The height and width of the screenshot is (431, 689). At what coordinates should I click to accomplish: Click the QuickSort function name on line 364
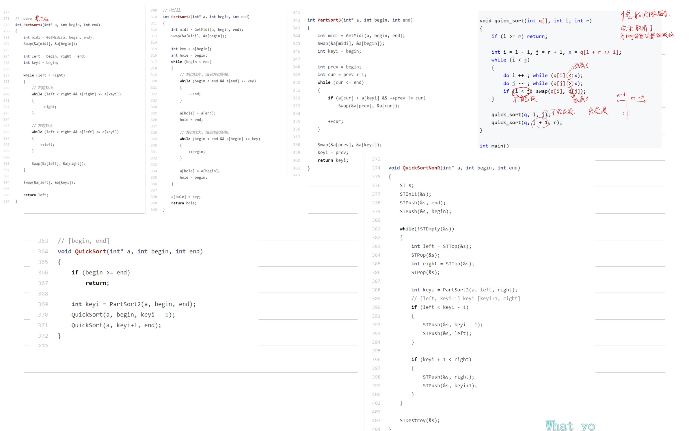point(90,251)
